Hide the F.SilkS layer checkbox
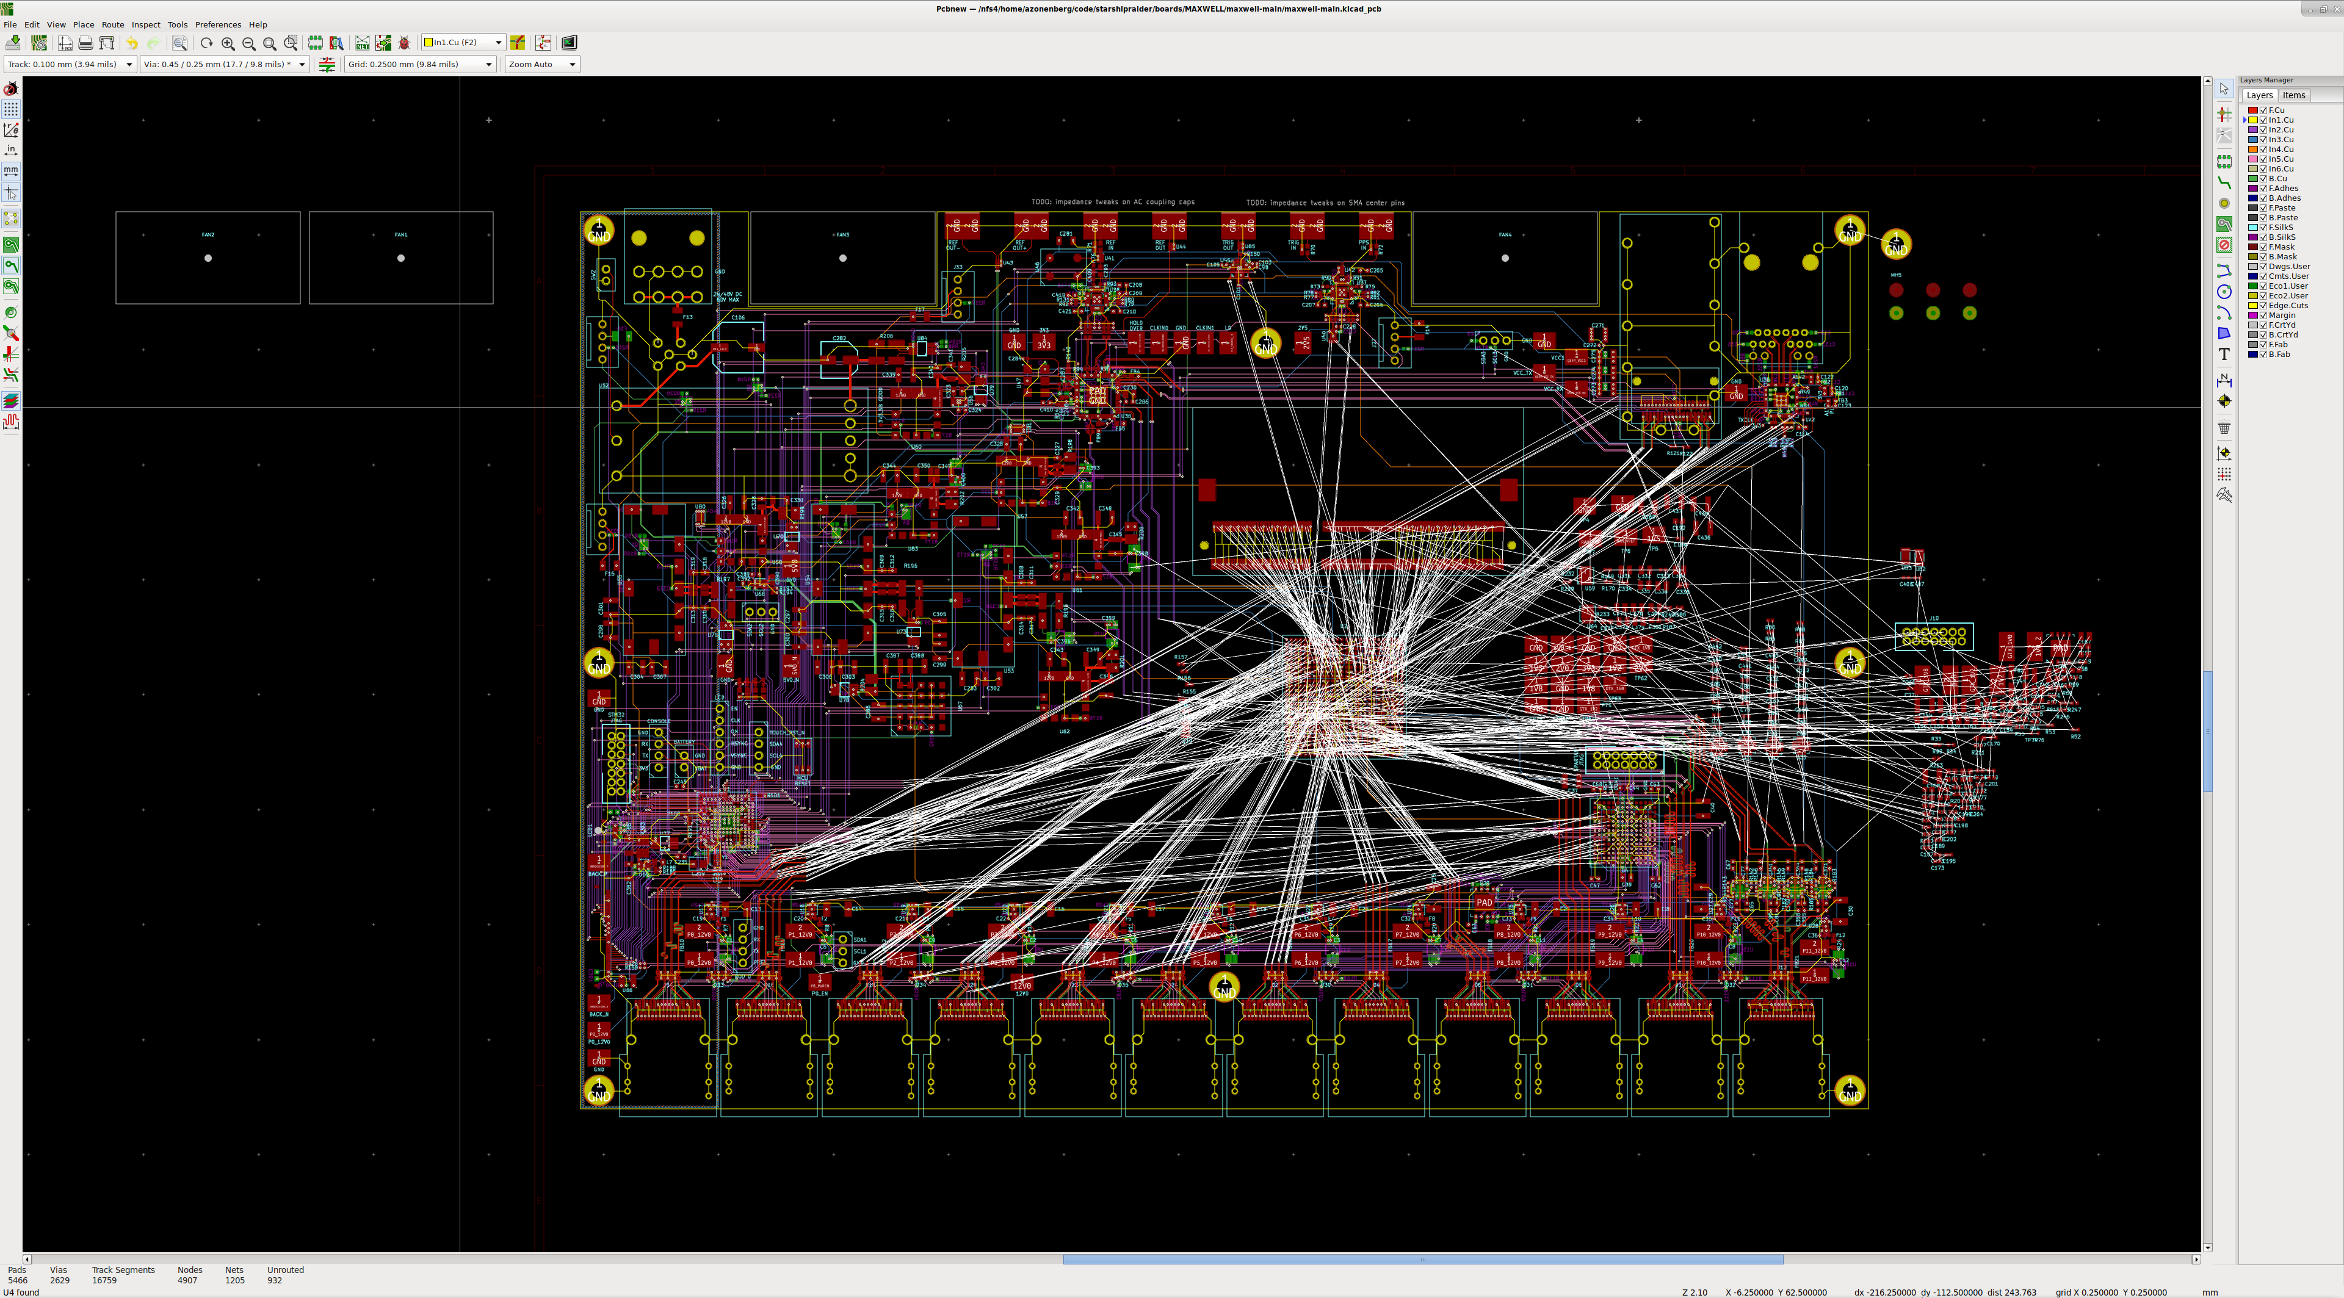The image size is (2344, 1298). click(x=2263, y=228)
